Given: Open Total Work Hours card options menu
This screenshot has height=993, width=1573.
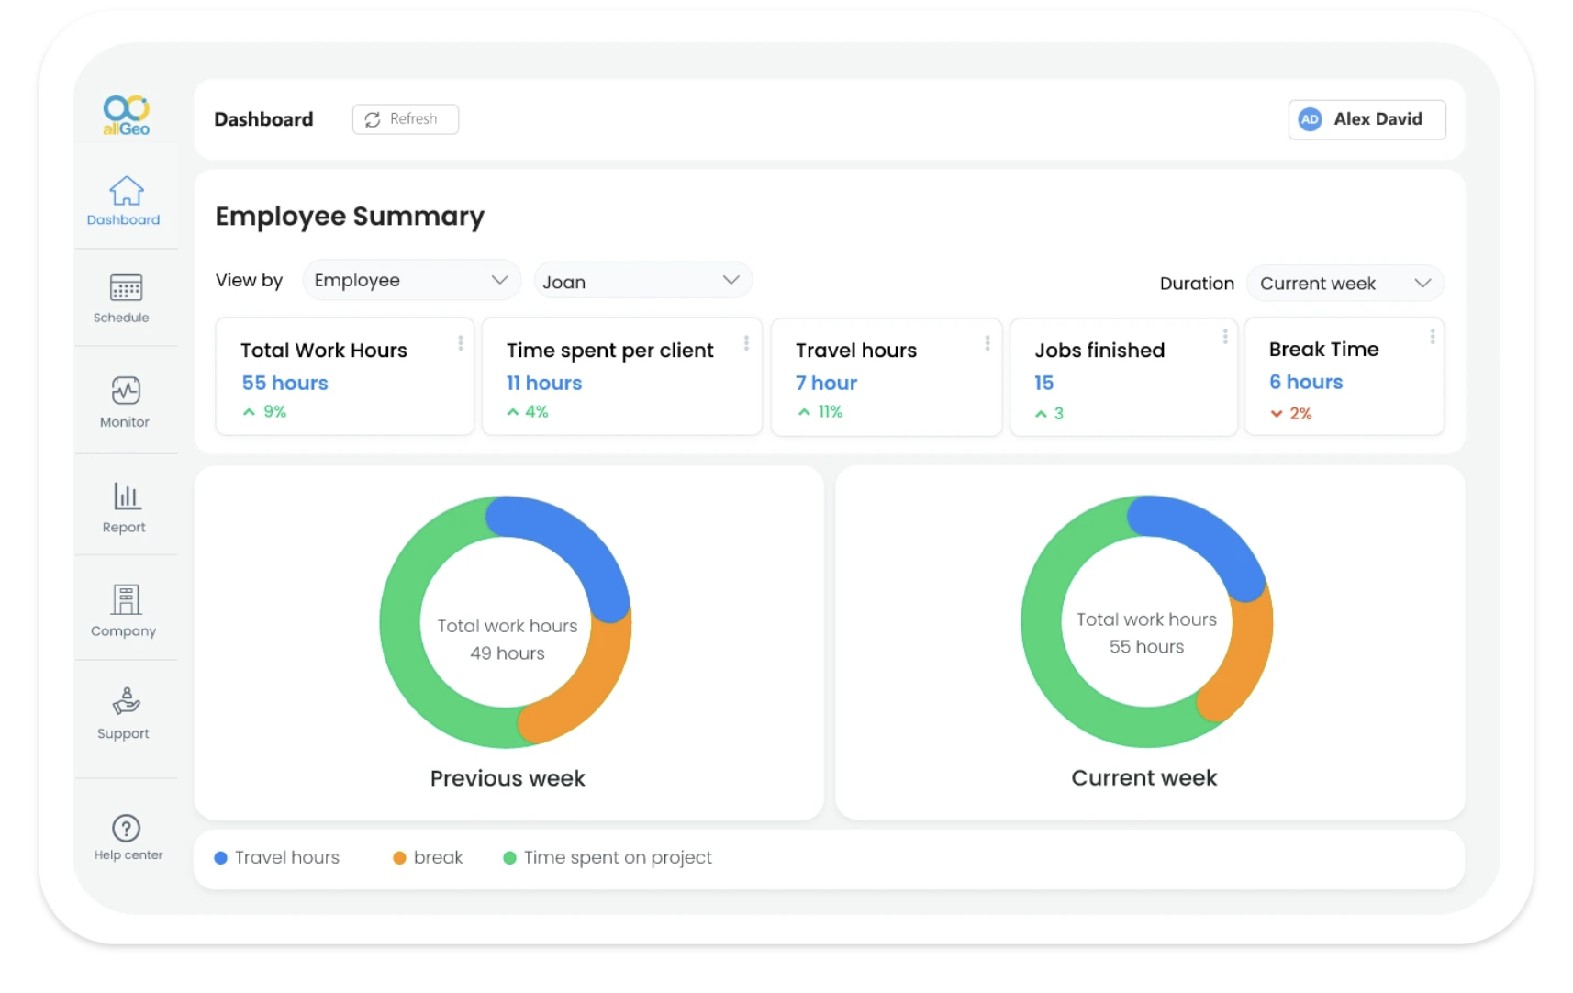Looking at the screenshot, I should [x=461, y=343].
